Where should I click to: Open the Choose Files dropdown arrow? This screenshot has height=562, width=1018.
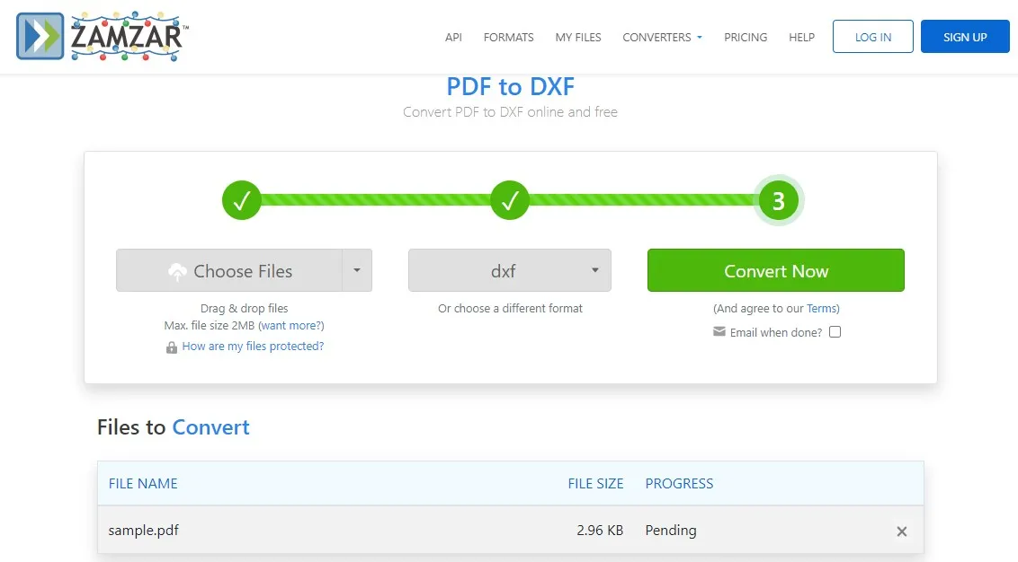point(357,270)
